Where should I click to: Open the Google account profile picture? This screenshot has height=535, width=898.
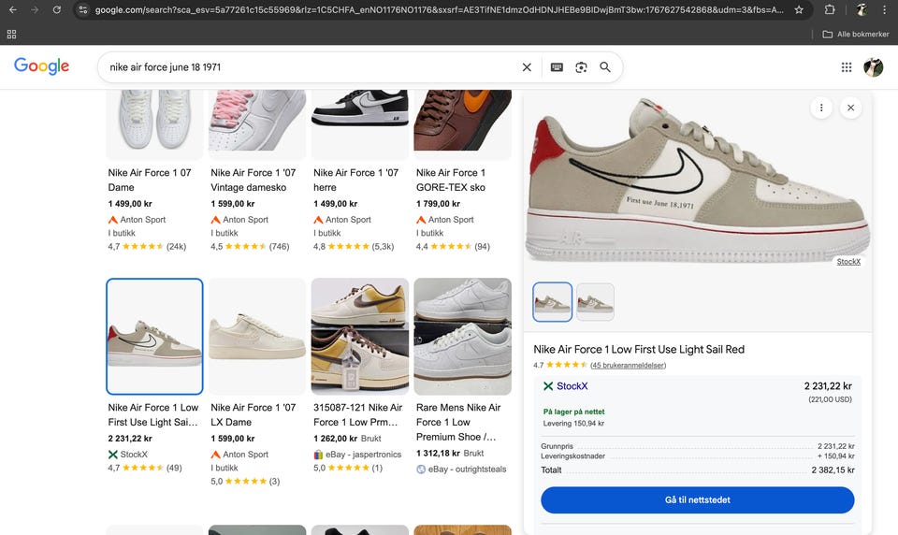coord(873,67)
